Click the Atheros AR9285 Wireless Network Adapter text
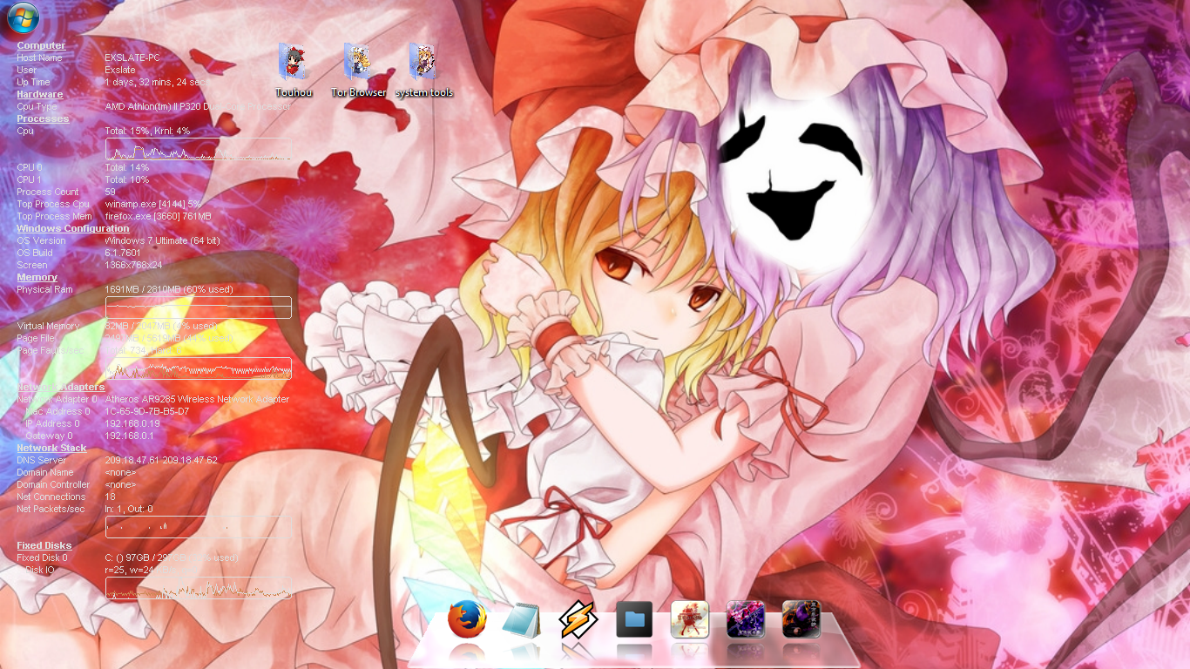 pos(197,399)
